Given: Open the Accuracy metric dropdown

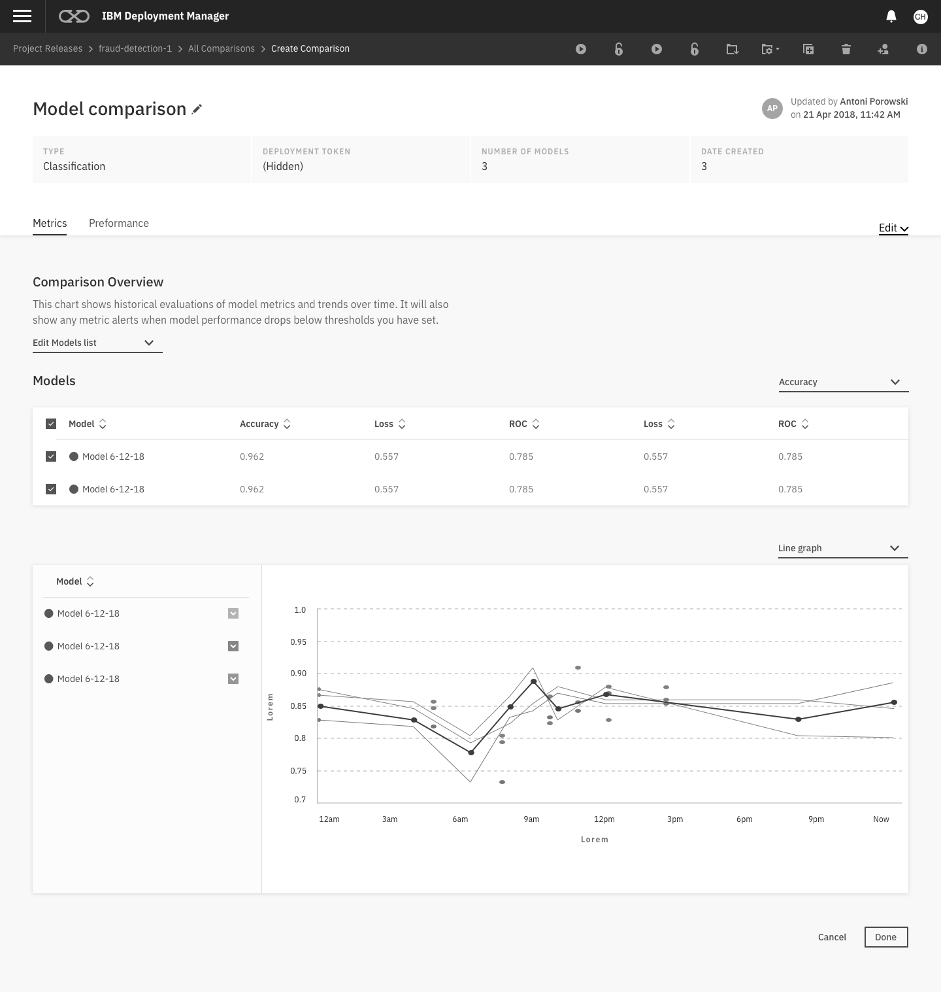Looking at the screenshot, I should pos(844,383).
